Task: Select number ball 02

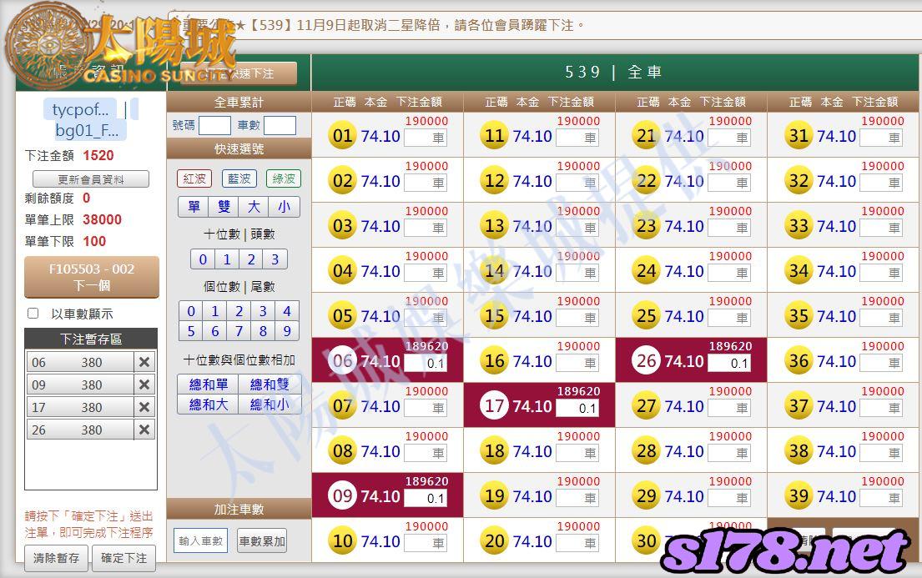Action: [342, 181]
